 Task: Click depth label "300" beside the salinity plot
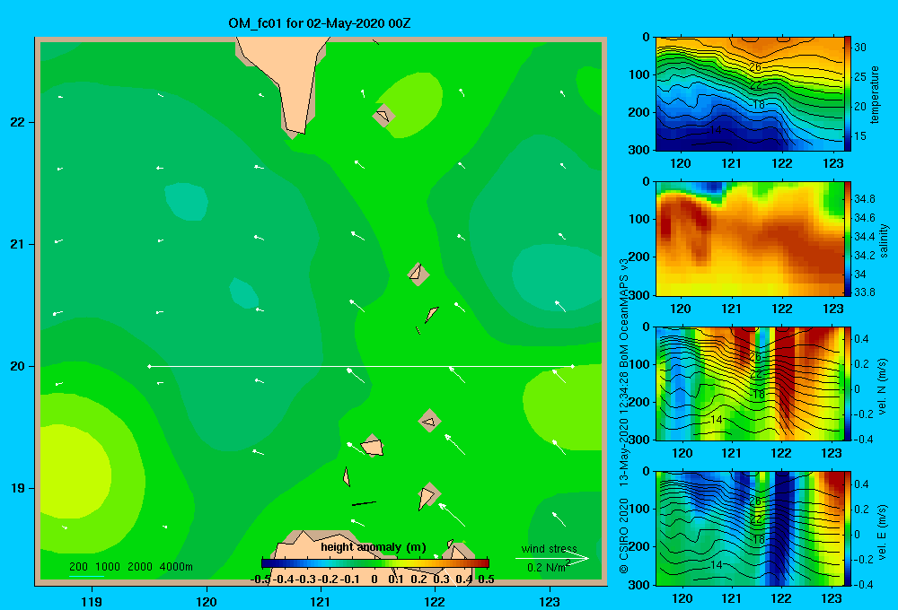(x=638, y=295)
